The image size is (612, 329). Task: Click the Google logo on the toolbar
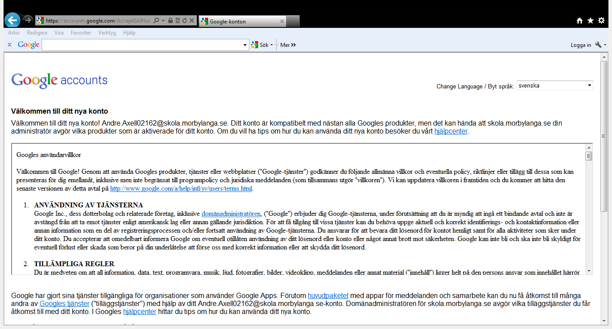pyautogui.click(x=29, y=45)
